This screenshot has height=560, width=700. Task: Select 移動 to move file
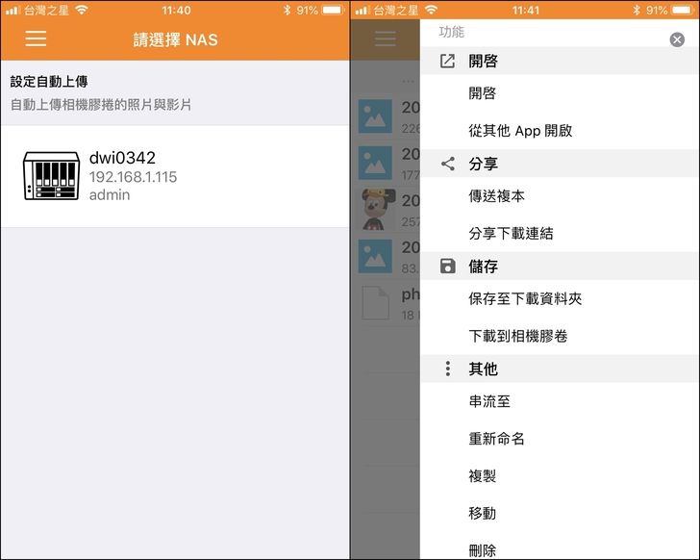pos(482,514)
